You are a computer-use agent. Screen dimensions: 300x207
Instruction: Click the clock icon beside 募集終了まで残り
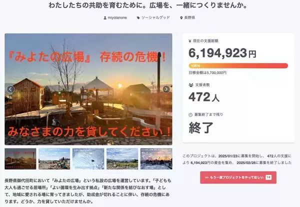click(191, 114)
